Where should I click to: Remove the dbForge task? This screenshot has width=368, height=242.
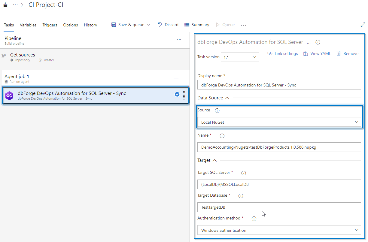(347, 53)
